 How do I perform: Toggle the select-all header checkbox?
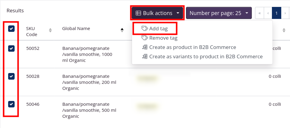pos(11,29)
